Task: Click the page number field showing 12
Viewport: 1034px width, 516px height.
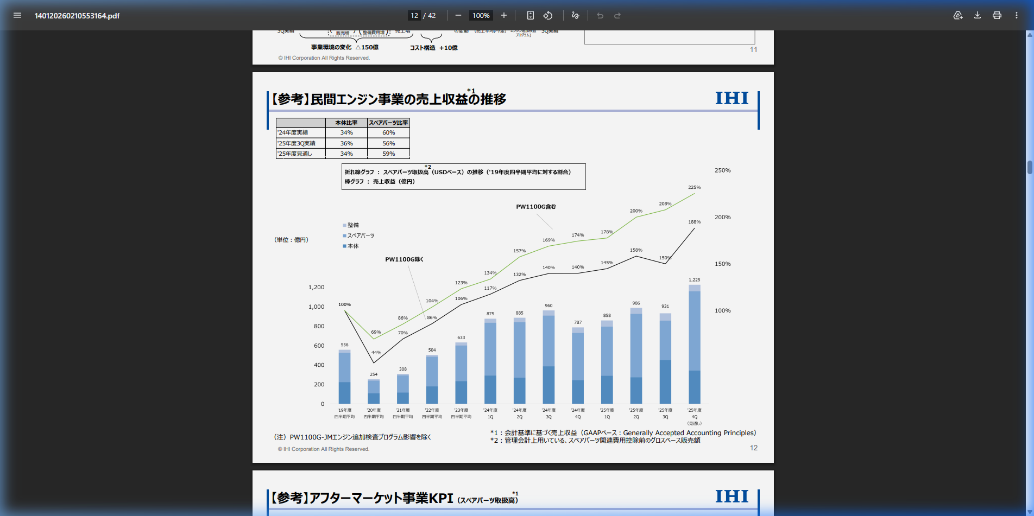Action: [x=414, y=15]
